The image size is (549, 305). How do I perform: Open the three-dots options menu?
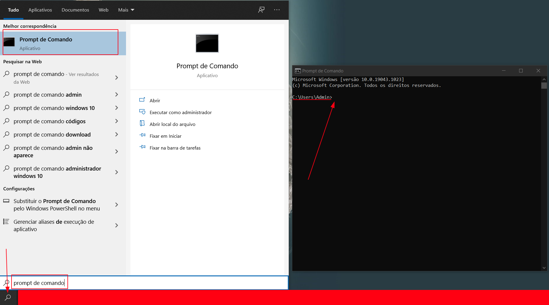click(277, 10)
